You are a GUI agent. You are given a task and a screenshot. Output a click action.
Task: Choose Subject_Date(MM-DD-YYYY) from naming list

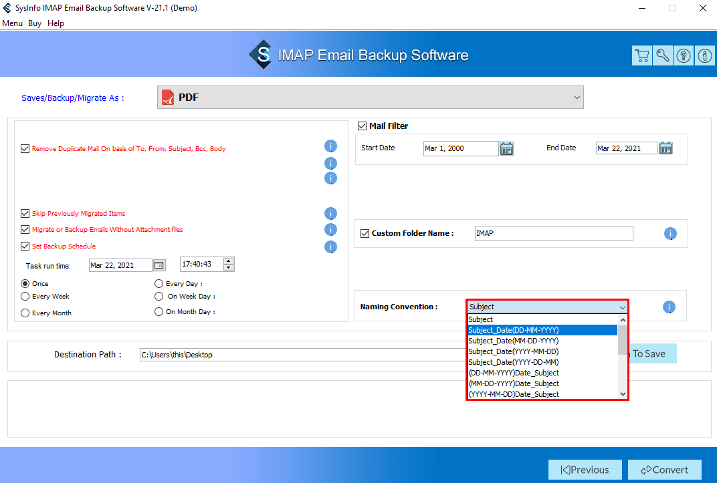tap(514, 341)
